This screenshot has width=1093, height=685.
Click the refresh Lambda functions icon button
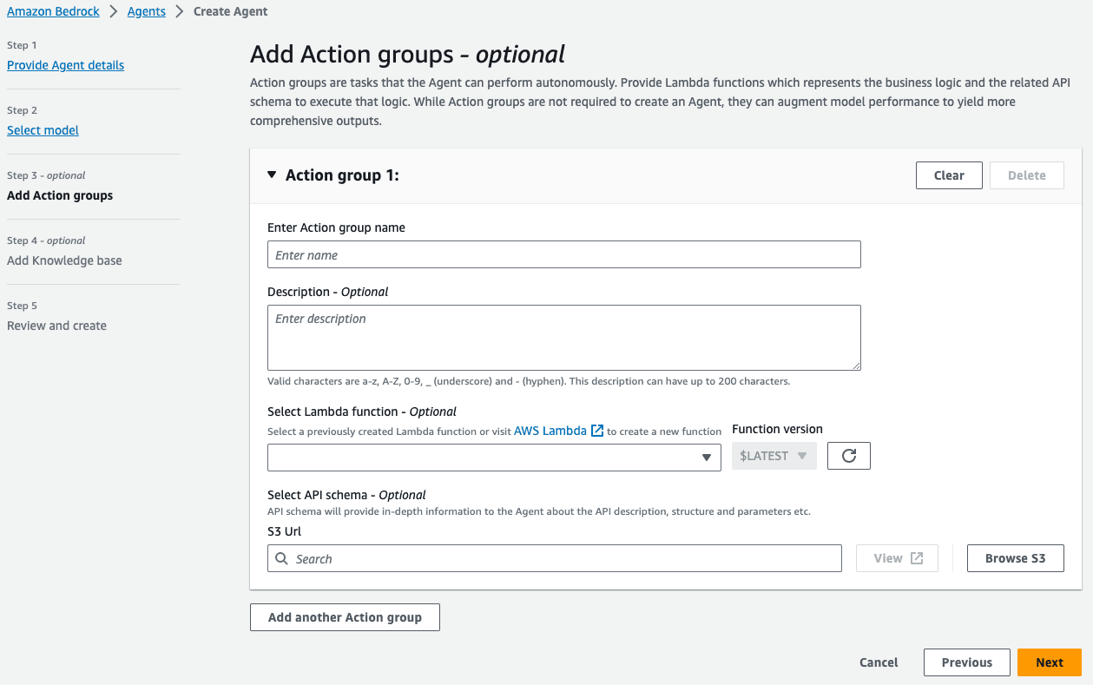click(849, 456)
